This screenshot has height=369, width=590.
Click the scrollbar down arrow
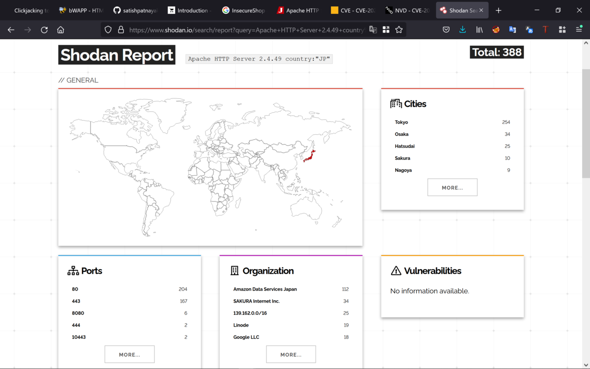coord(586,365)
